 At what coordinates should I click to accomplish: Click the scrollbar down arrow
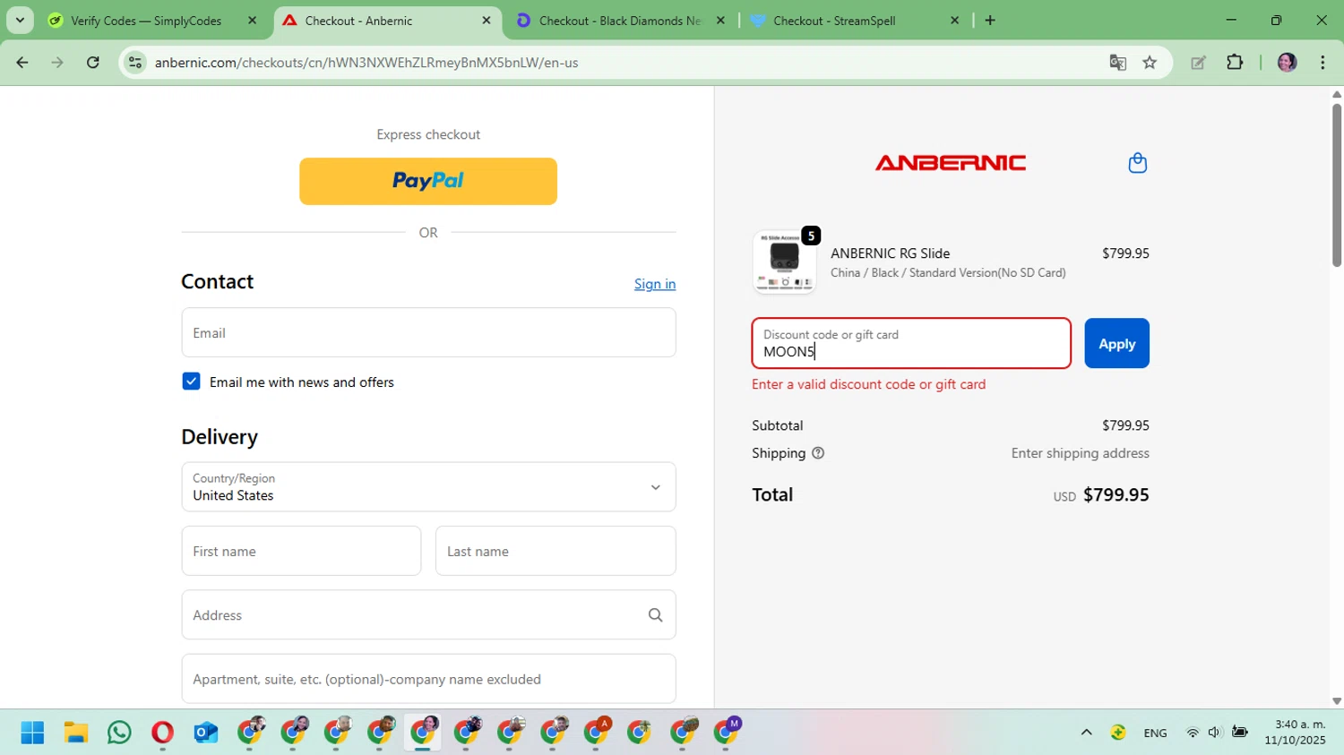click(1337, 701)
